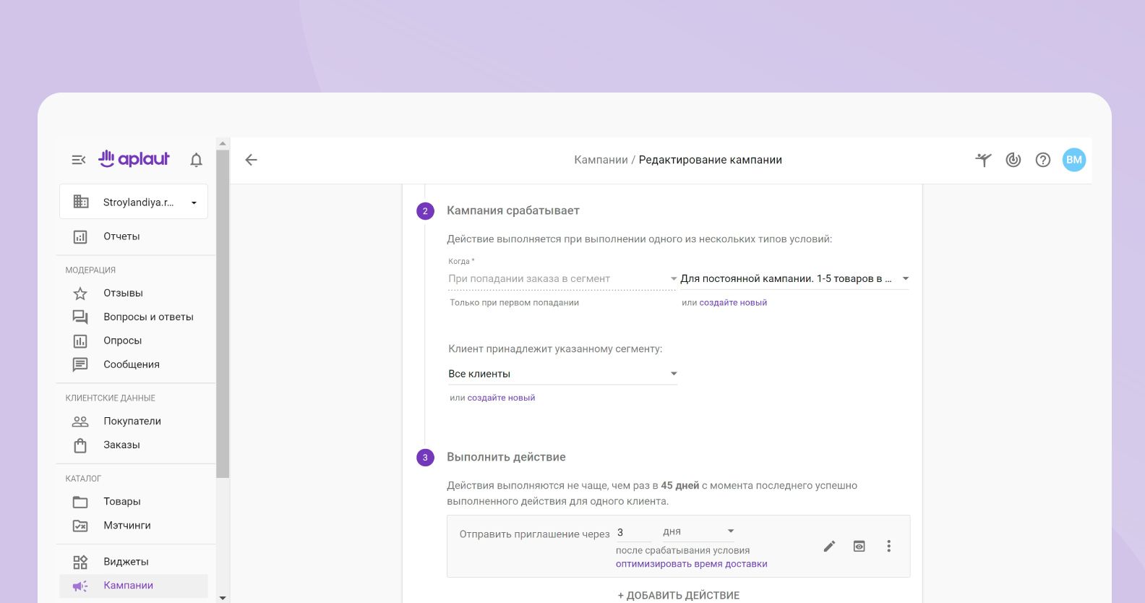1145x603 pixels.
Task: Open Кампании section
Action: click(134, 586)
